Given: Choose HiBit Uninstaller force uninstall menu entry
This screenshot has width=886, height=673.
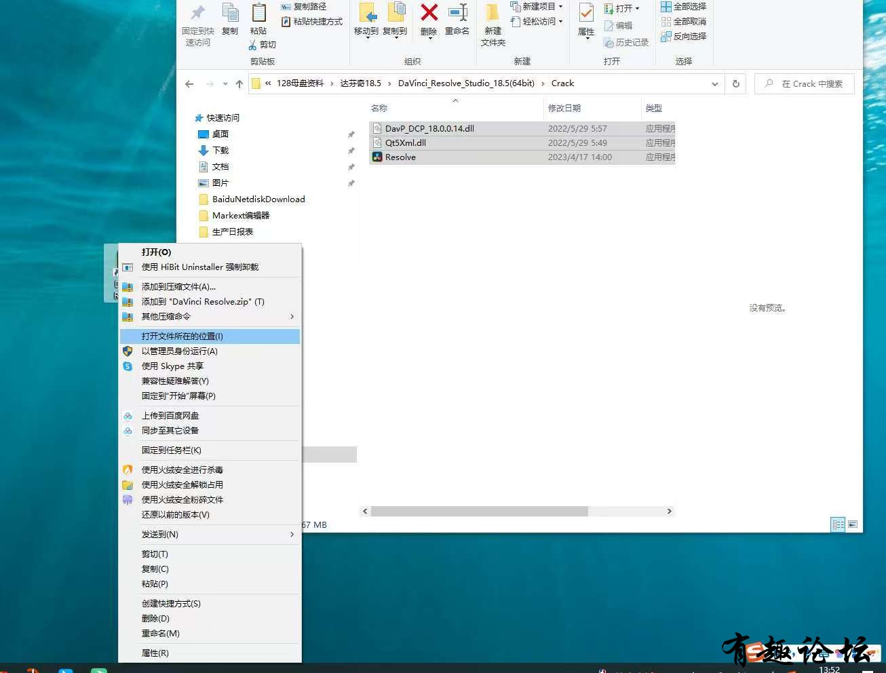Looking at the screenshot, I should 210,267.
